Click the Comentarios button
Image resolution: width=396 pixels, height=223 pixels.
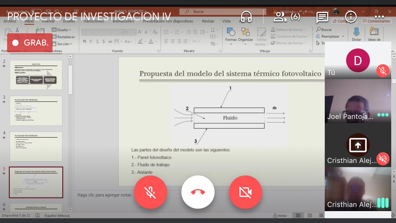(377, 21)
